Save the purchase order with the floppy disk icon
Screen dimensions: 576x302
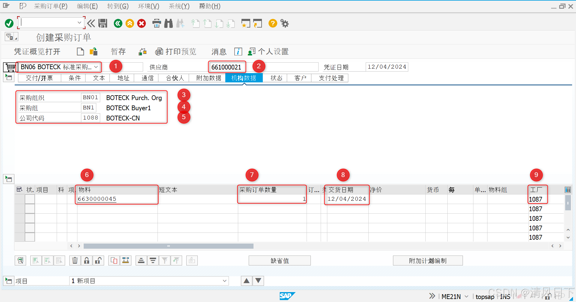tap(103, 23)
